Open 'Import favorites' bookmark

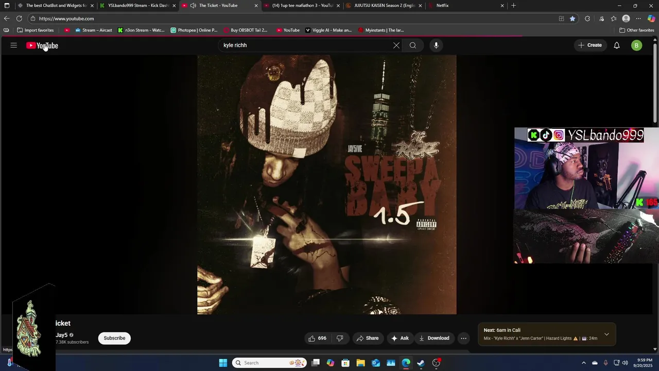click(36, 30)
